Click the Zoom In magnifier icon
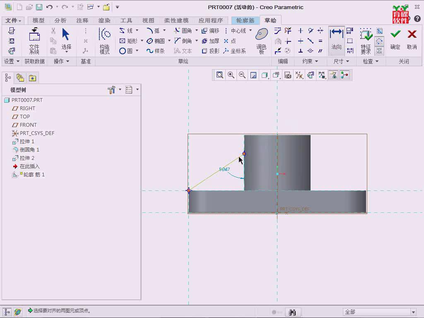The image size is (424, 318). [x=231, y=75]
